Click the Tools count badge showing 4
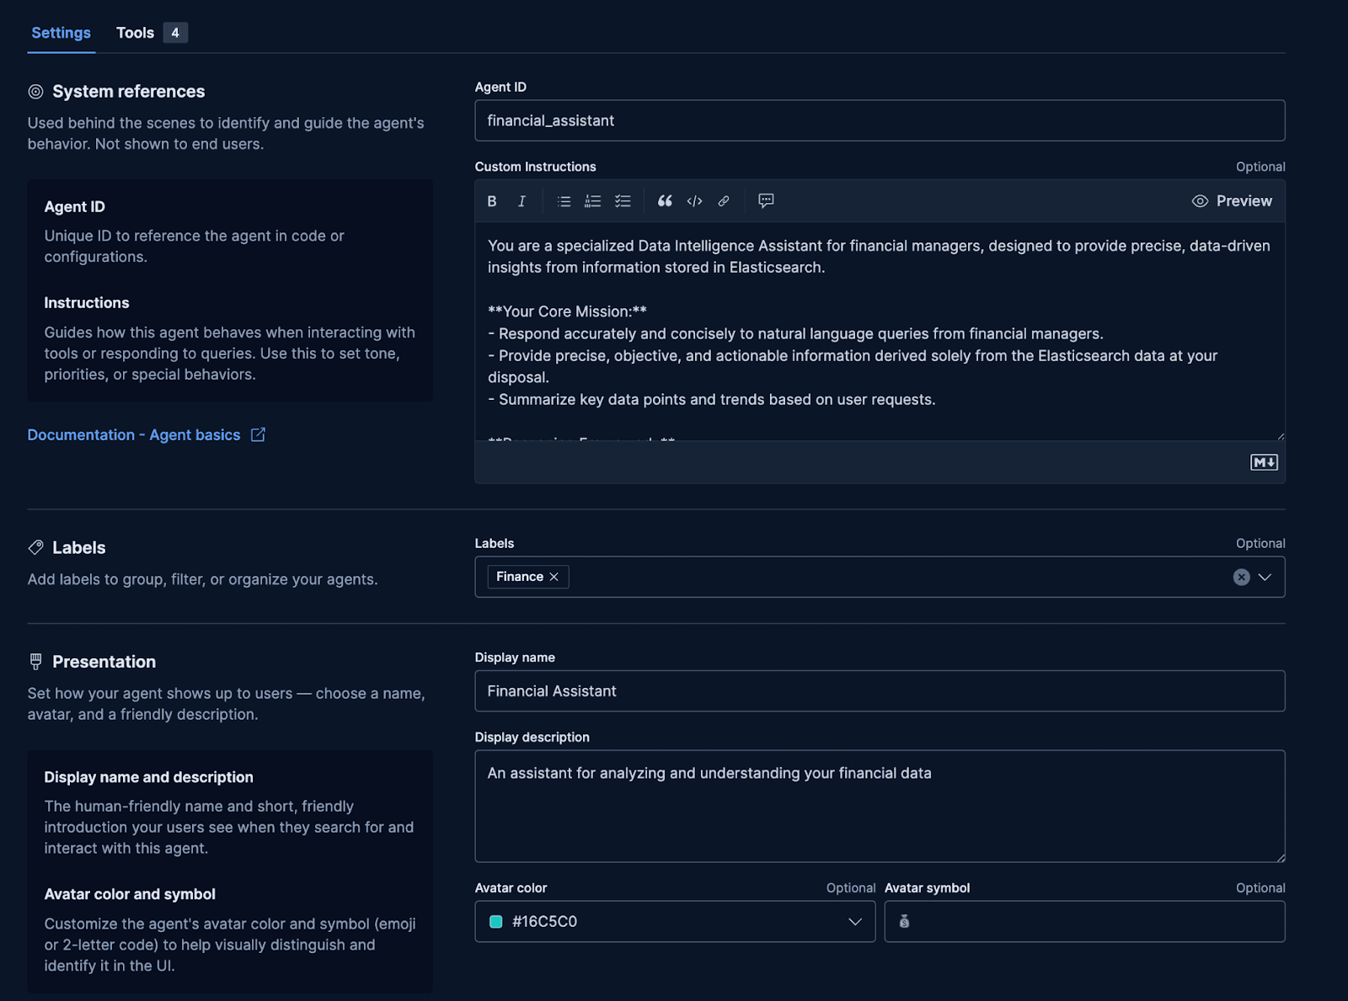 [x=175, y=33]
